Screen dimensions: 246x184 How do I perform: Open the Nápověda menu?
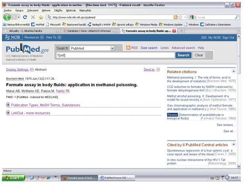coord(85,11)
